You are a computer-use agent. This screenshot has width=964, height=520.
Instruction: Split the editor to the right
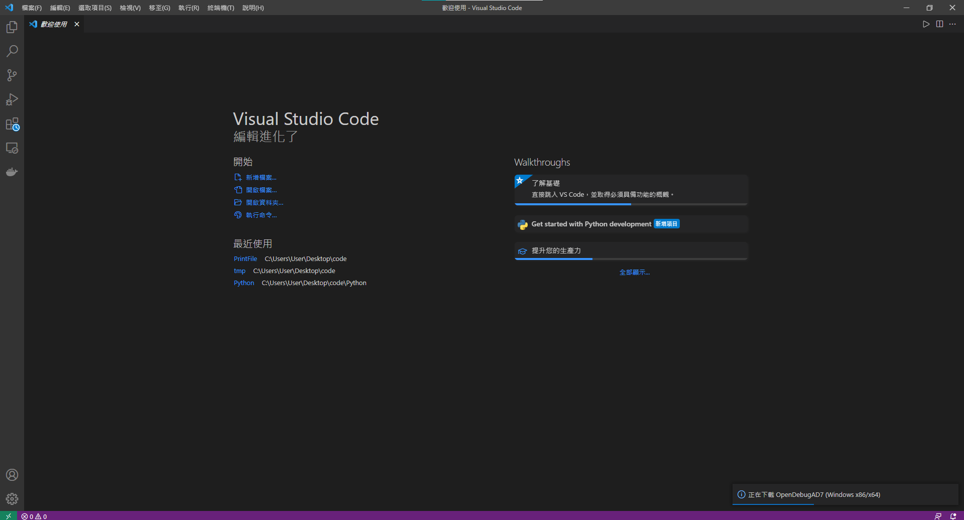tap(939, 24)
